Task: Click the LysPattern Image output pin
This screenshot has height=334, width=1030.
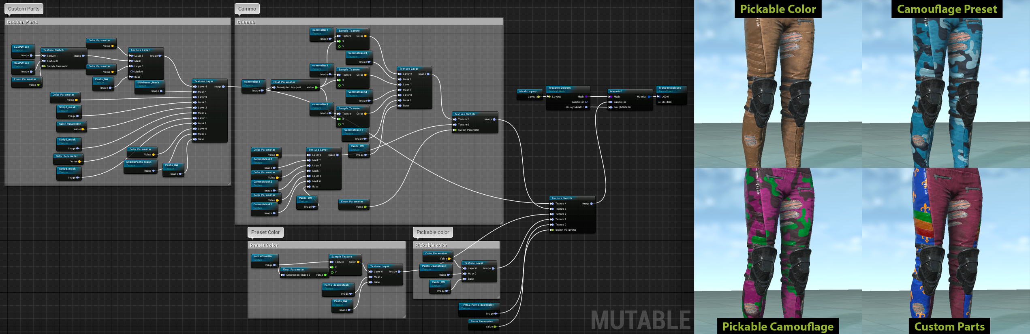Action: 31,55
